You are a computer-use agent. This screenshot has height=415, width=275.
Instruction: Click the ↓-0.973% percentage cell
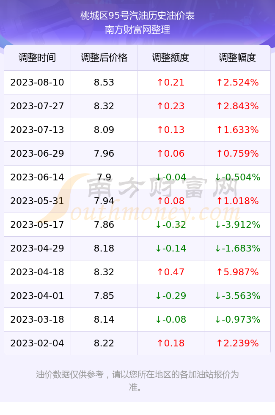237,319
